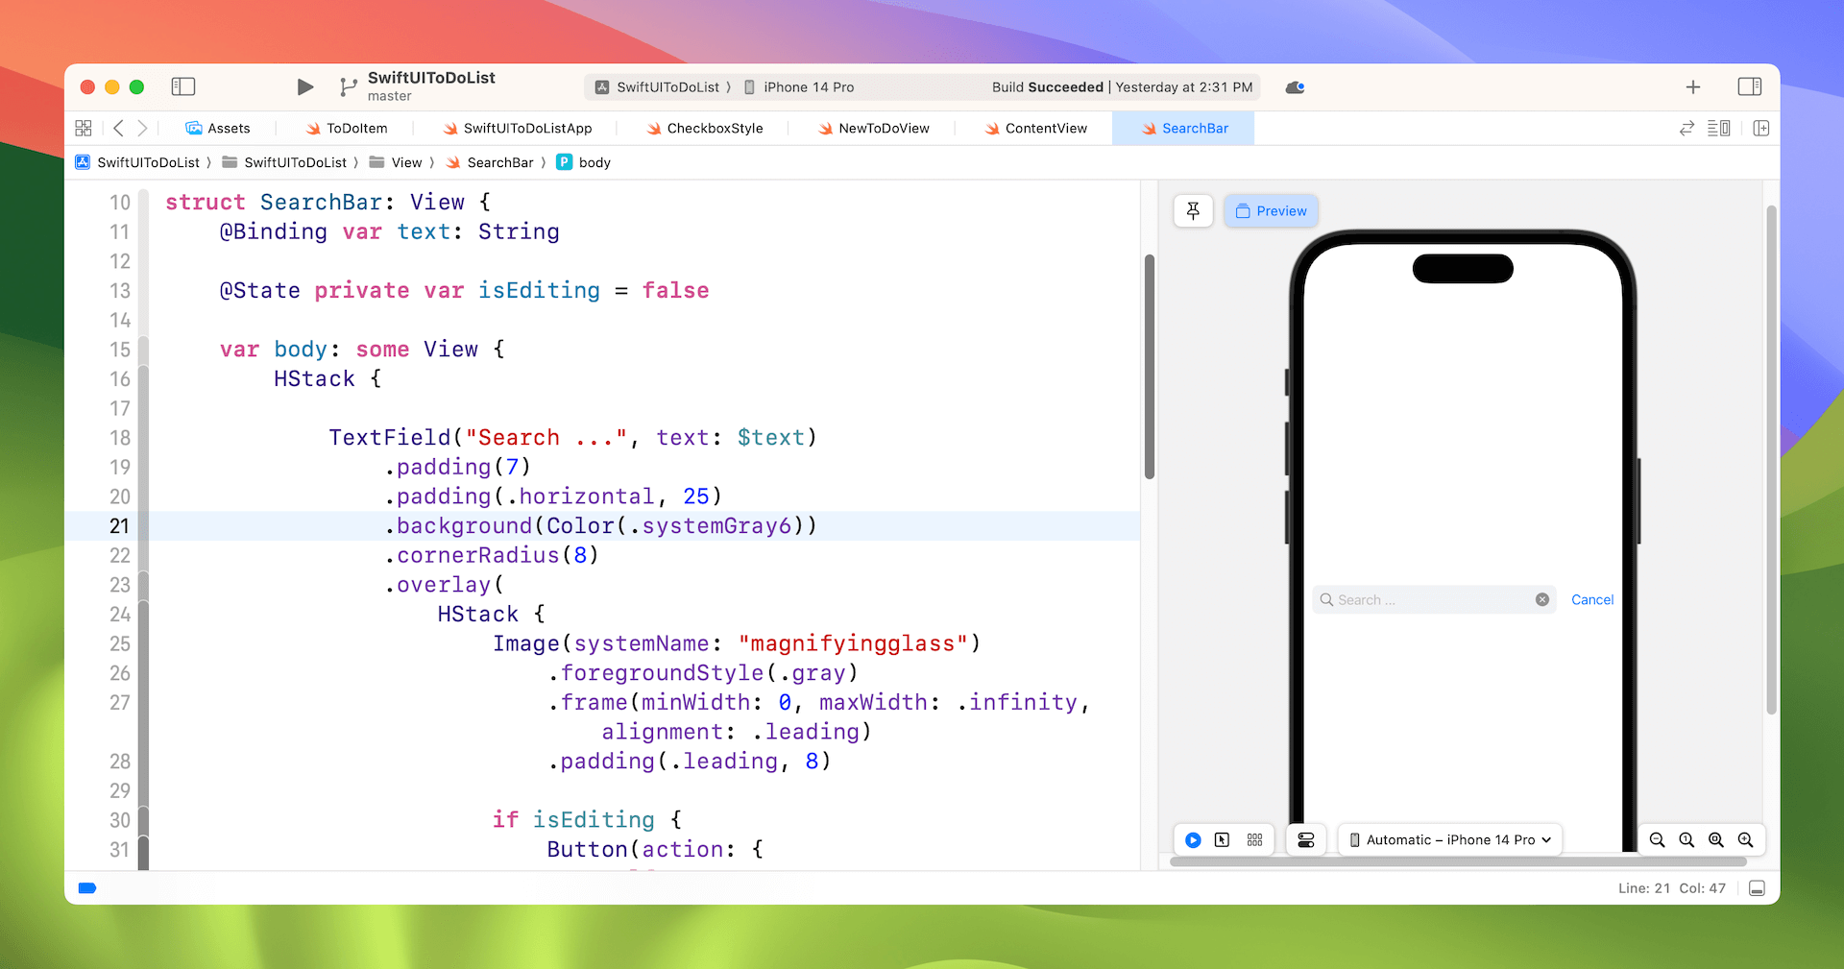Switch to the SwiftUIToDoListApp tab
Screen dimensions: 1844x969
518,128
